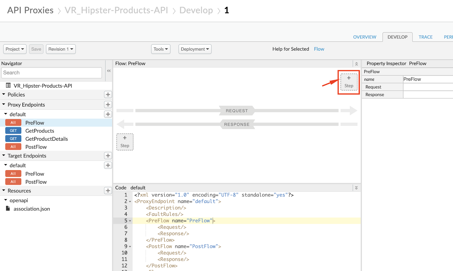Add a resource using Resources plus icon
453x271 pixels.
click(x=108, y=191)
